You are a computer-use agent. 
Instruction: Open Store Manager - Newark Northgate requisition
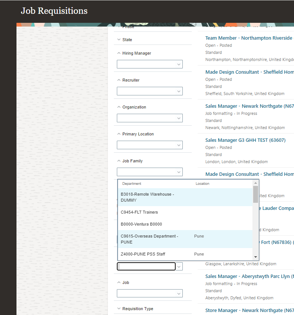coord(249,311)
